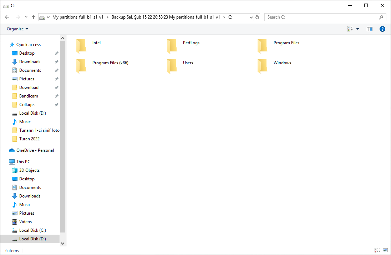Screen dimensions: 391x255
Task: Open recent locations dropdown arrow
Action: pyautogui.click(x=26, y=17)
